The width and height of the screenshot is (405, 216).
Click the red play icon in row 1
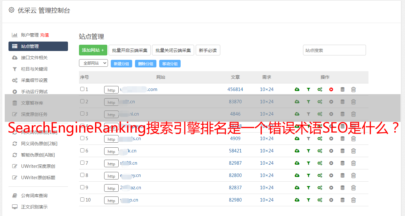click(331, 89)
